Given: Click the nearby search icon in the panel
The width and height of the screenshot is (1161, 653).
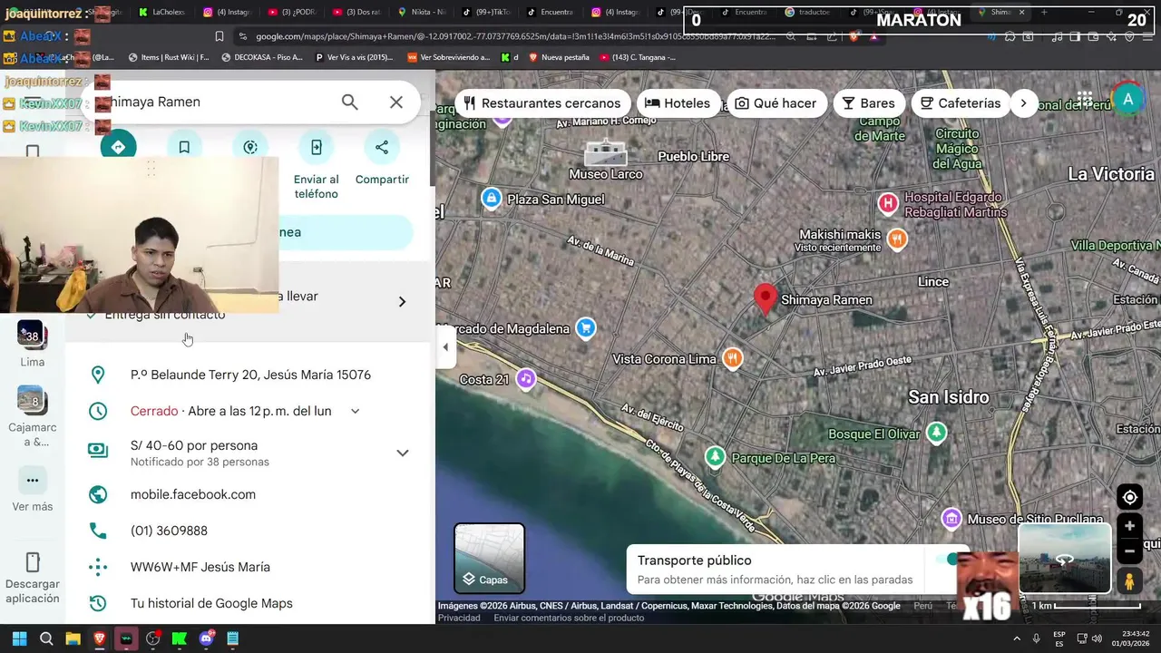Looking at the screenshot, I should [250, 147].
